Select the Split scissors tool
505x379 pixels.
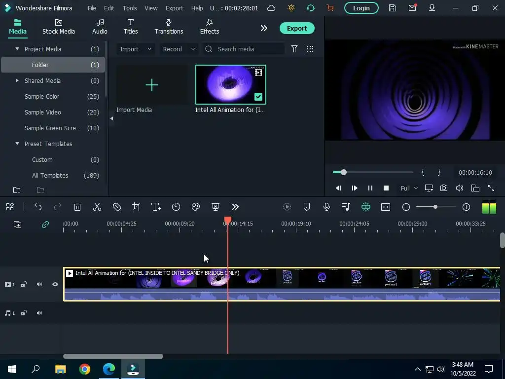click(x=97, y=207)
